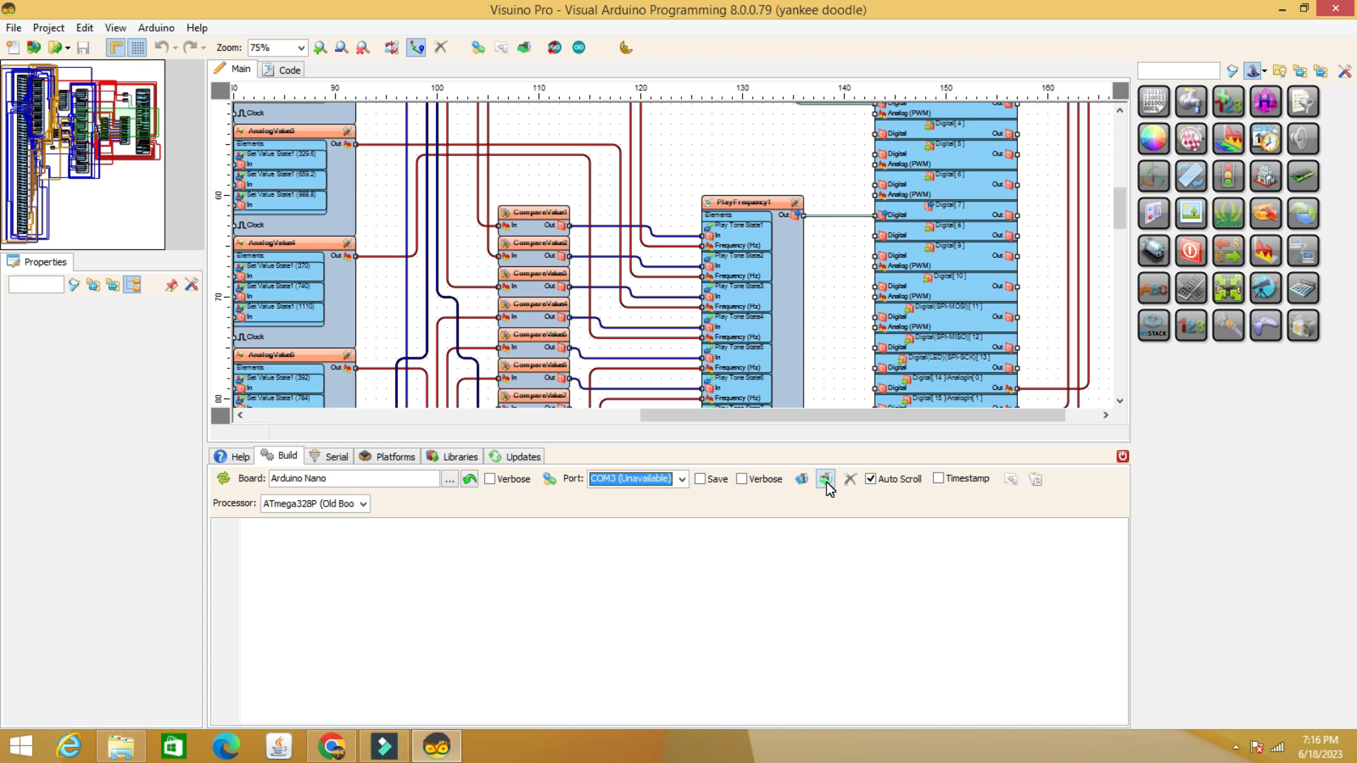Image resolution: width=1357 pixels, height=763 pixels.
Task: Open the Port COM3 dropdown
Action: click(x=682, y=479)
